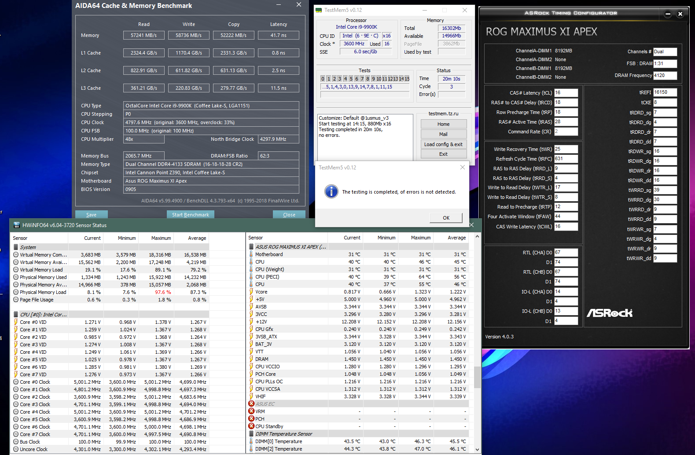This screenshot has width=695, height=455.
Task: Click the lightning icon beside Core #0 VID
Action: tap(16, 322)
